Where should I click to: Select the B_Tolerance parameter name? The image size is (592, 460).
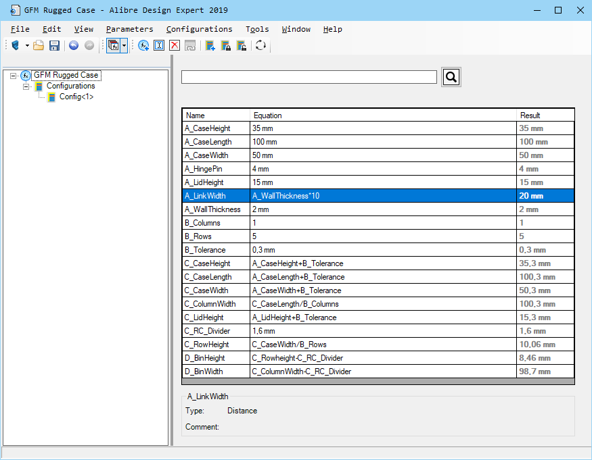(x=205, y=250)
